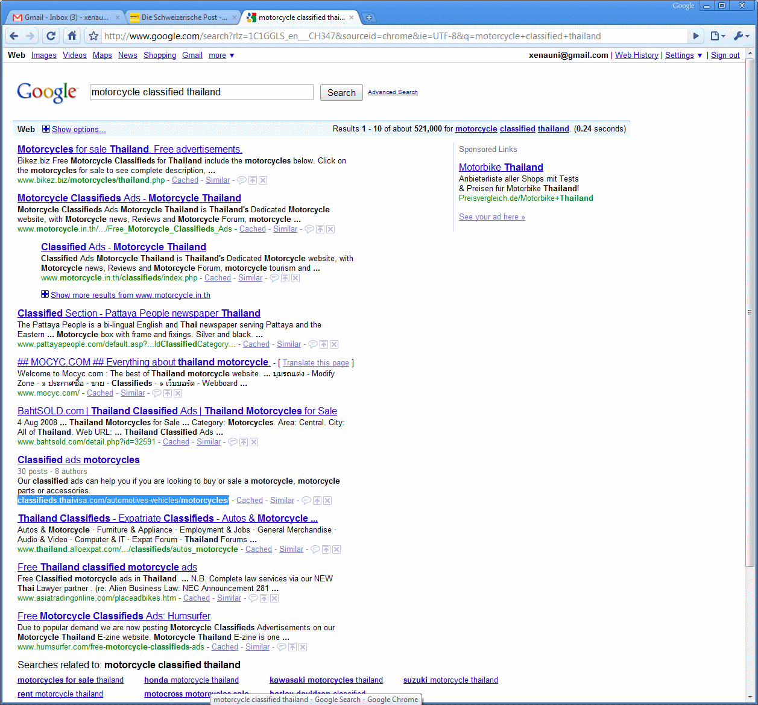Screen dimensions: 758x705
Task: Open related search 'suzuki motorcycle thailand'
Action: point(450,680)
